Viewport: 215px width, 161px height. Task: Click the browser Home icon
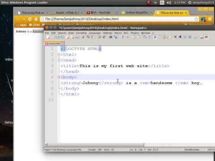click(36, 19)
